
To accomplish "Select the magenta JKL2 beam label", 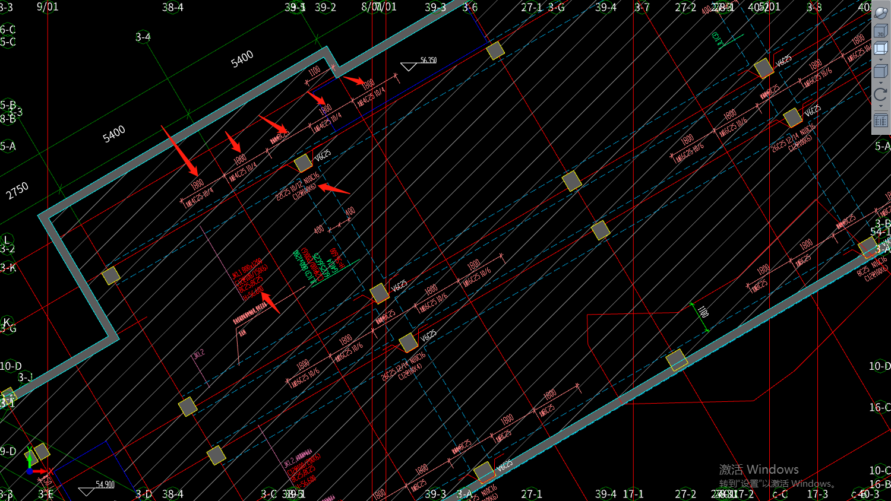I will (198, 354).
